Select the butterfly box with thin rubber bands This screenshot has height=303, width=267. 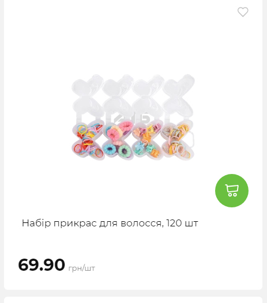click(88, 139)
